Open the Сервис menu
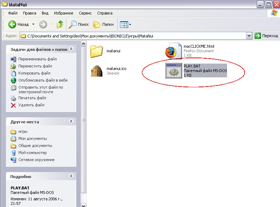 coord(85,13)
